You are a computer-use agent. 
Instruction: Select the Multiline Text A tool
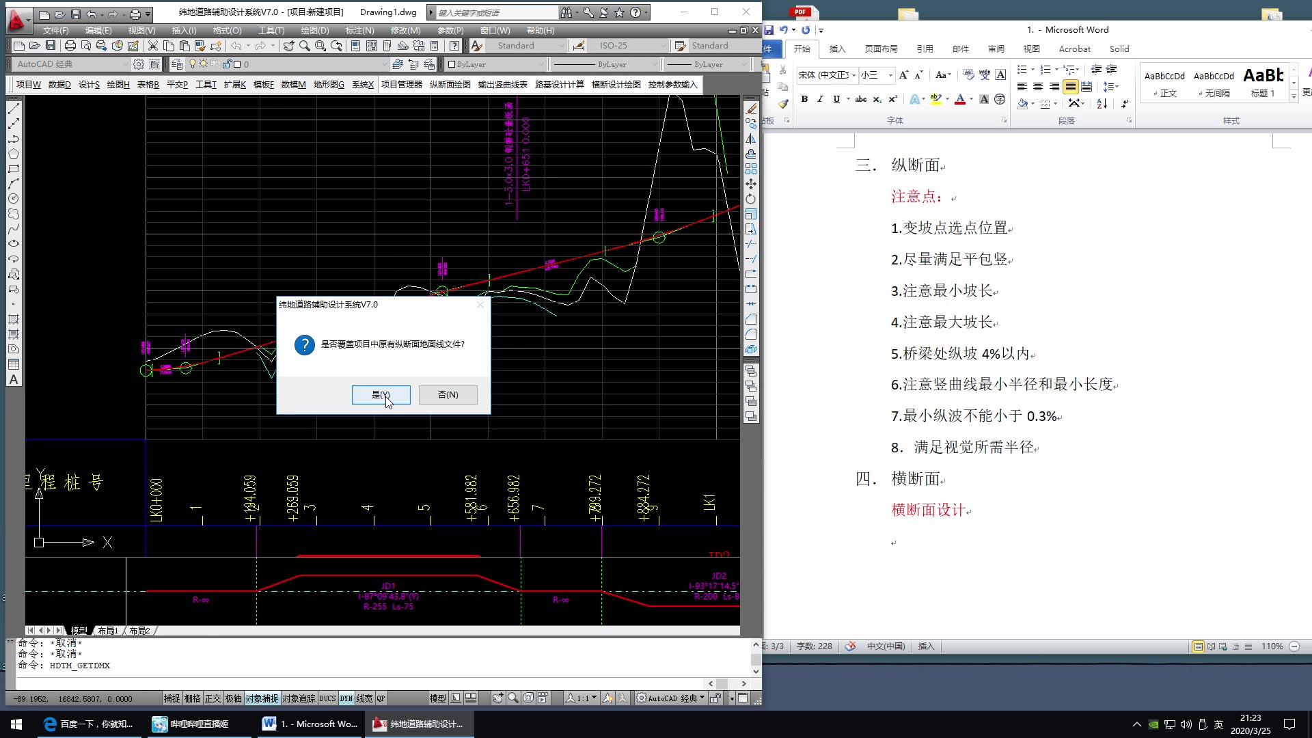[x=14, y=379]
